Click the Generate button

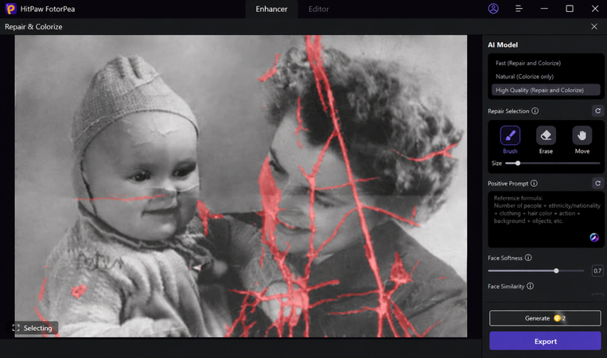pos(545,318)
